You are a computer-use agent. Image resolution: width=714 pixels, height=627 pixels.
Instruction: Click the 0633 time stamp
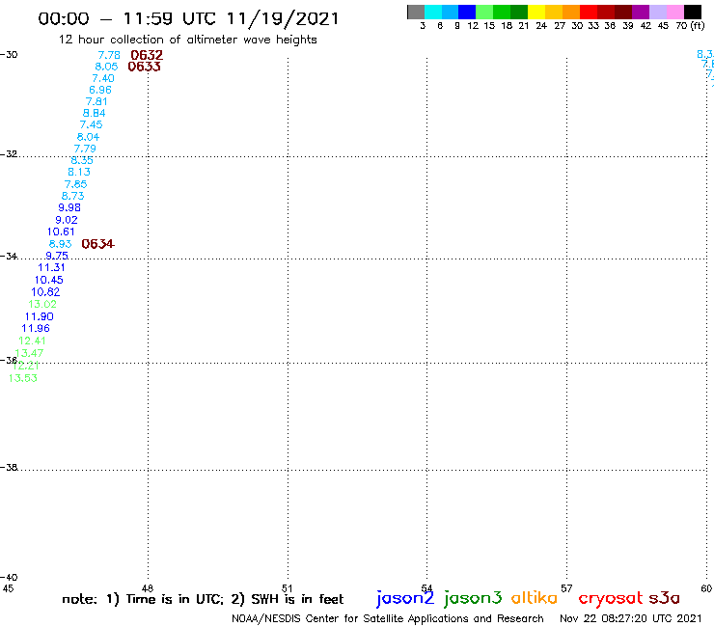pyautogui.click(x=145, y=67)
